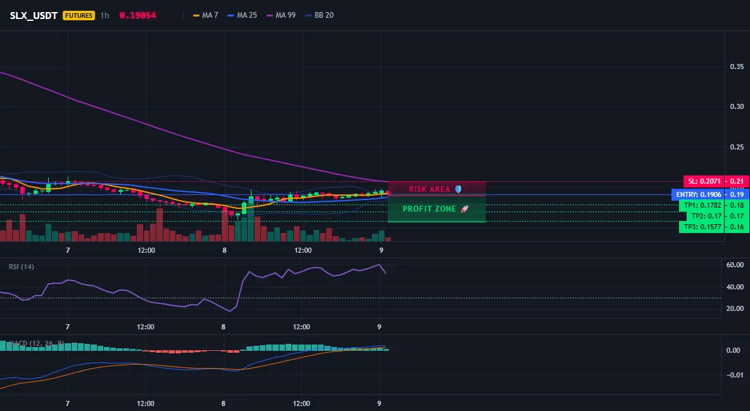Image resolution: width=750 pixels, height=411 pixels.
Task: Click the PROFIT ZONE label
Action: pos(429,208)
